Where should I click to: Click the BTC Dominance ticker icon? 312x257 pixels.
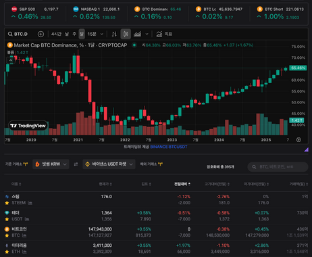(137, 9)
